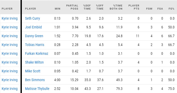Open Joel Embiid player link
177x93 pixels.
click(x=33, y=27)
